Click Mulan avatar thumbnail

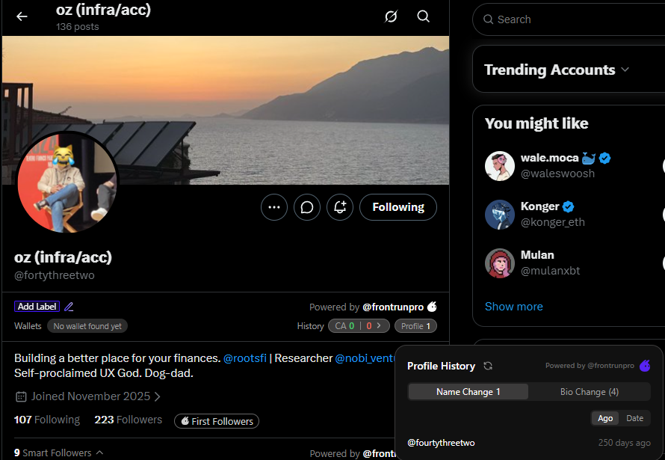(x=500, y=263)
